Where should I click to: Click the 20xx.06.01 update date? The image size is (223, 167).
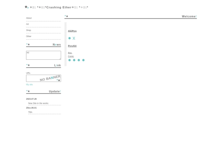click(x=31, y=108)
